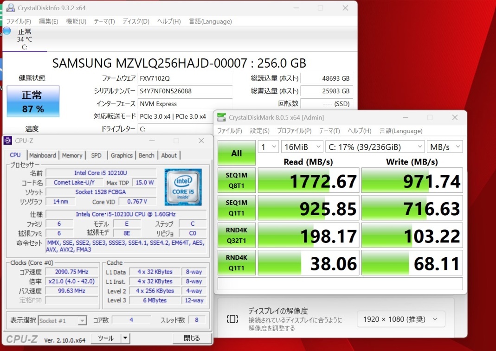Open the test count dropdown showing 1
Image resolution: width=496 pixels, height=351 pixels.
(x=268, y=147)
